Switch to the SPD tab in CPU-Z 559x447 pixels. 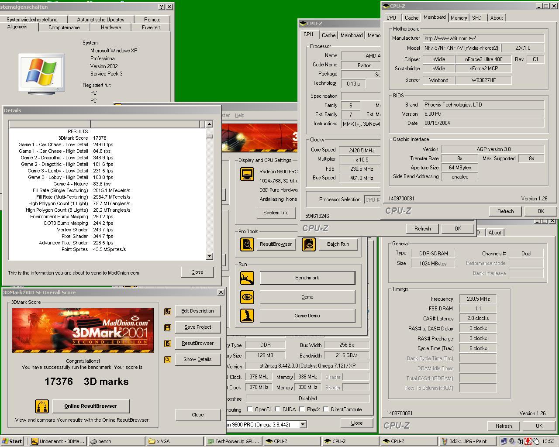point(477,18)
